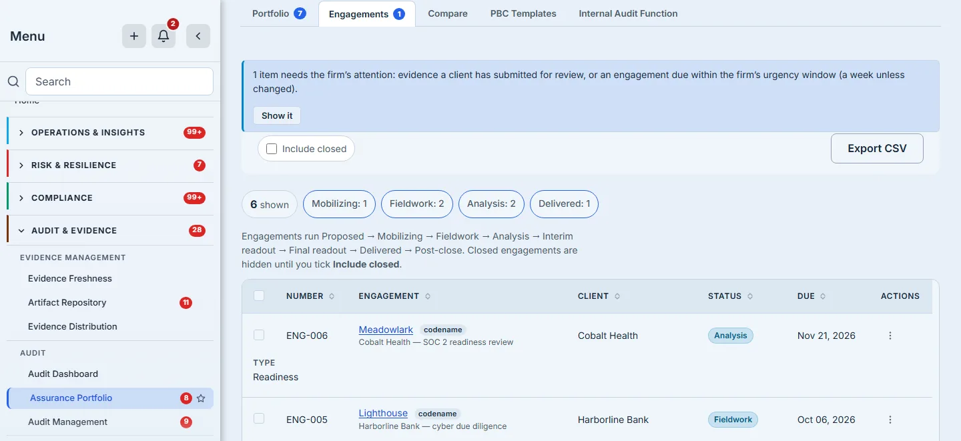
Task: Click the Cobalt Health client cell
Action: 608,336
